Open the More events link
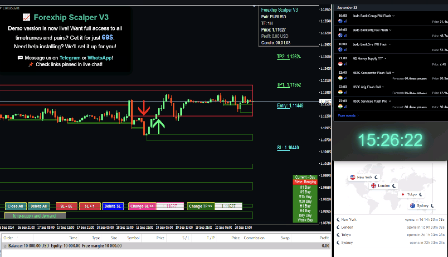This screenshot has height=257, width=448. point(348,115)
